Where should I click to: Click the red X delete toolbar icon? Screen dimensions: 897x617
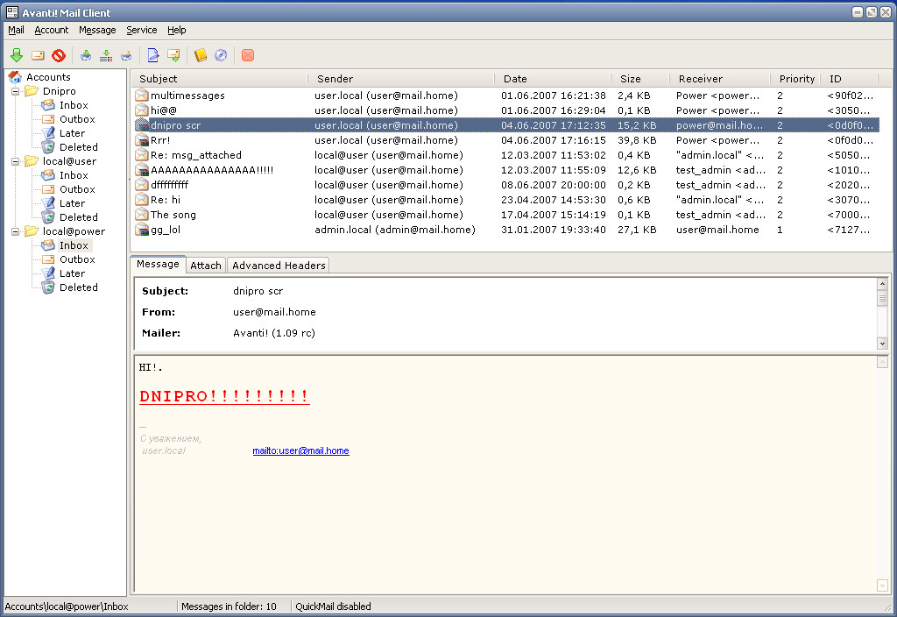click(248, 55)
